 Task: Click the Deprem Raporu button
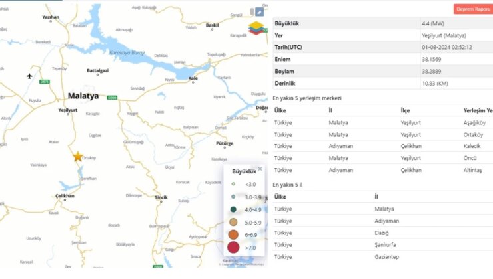[x=473, y=9]
